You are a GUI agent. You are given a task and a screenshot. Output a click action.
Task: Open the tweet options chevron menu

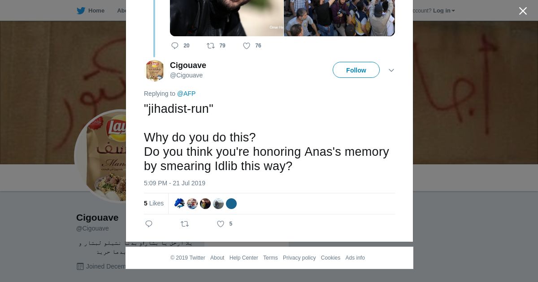tap(391, 70)
